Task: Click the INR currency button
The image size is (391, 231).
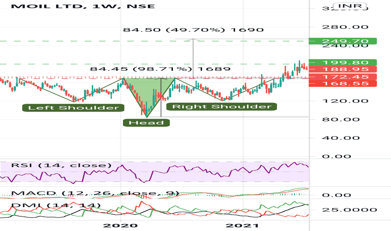Action: 349,6
